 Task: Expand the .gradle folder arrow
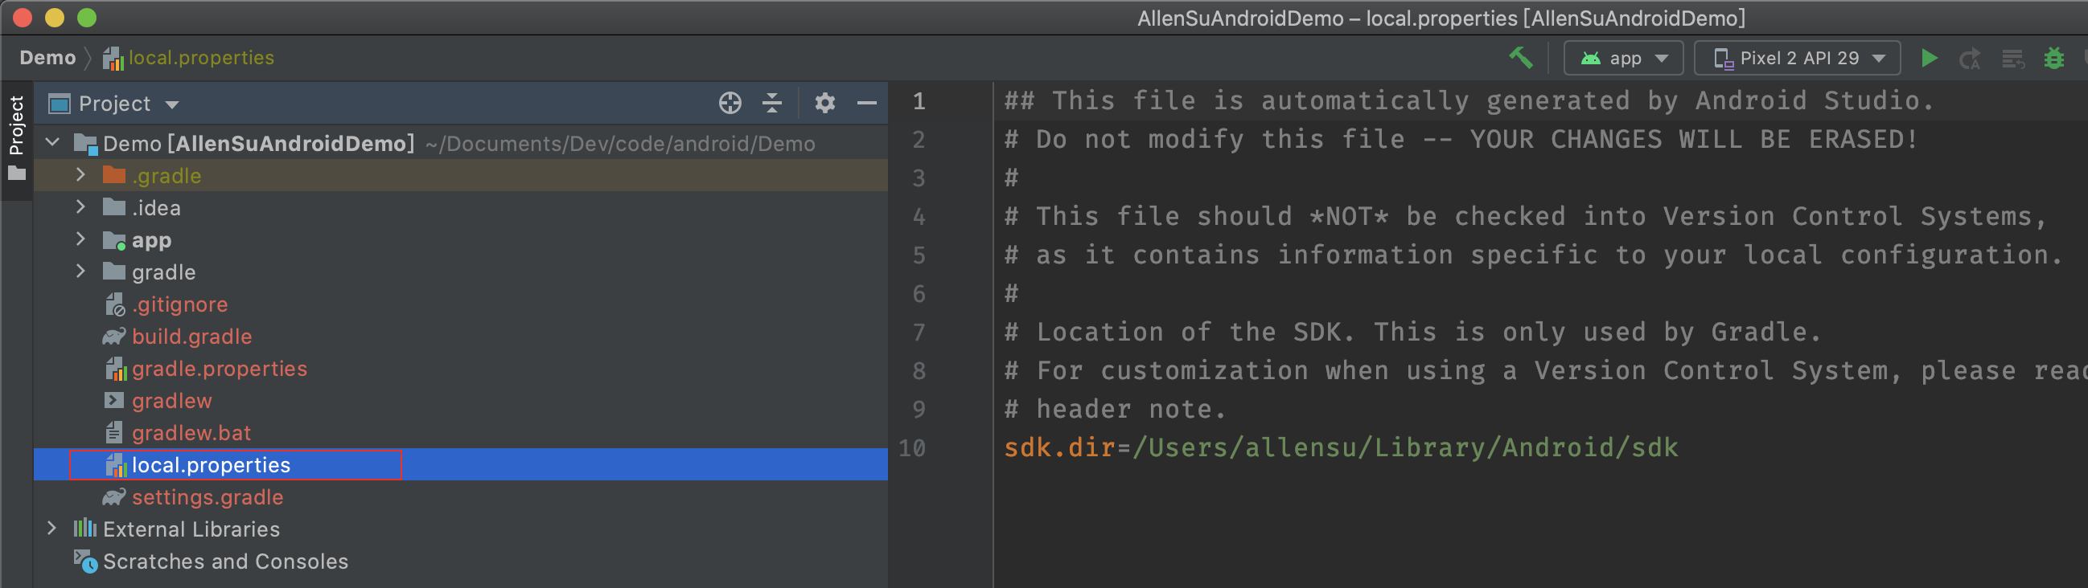click(x=80, y=175)
